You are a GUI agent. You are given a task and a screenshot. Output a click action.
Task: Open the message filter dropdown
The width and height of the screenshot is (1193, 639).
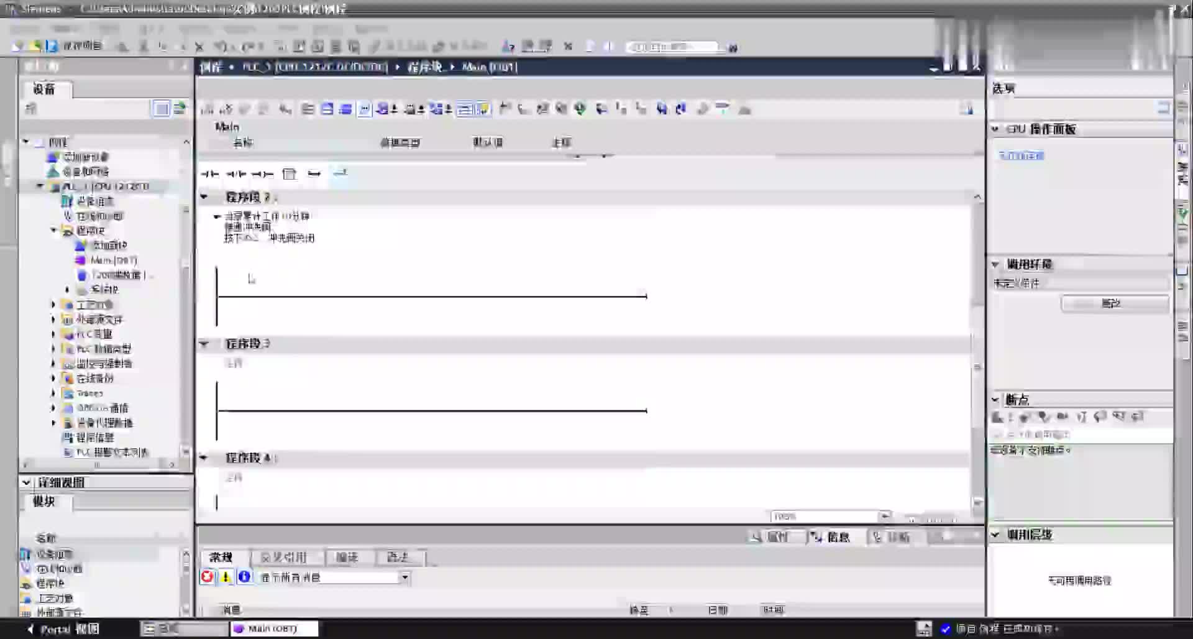tap(405, 578)
